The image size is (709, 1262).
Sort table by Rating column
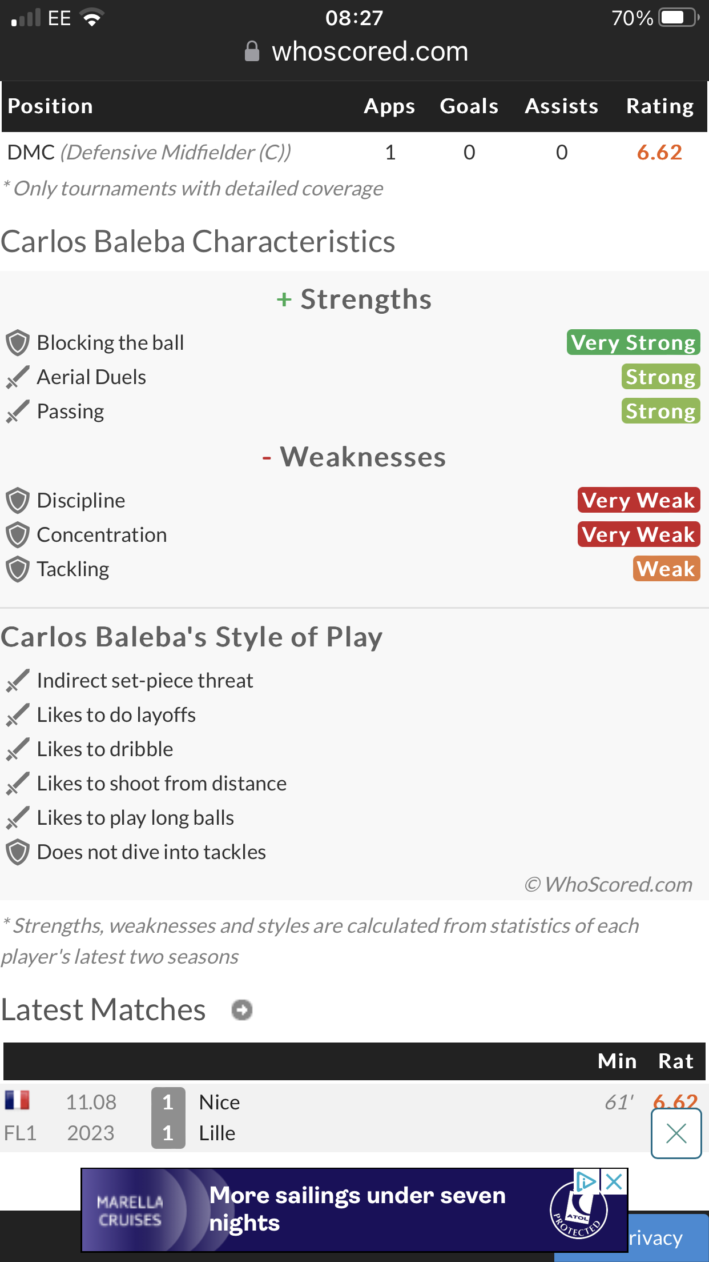tap(660, 106)
